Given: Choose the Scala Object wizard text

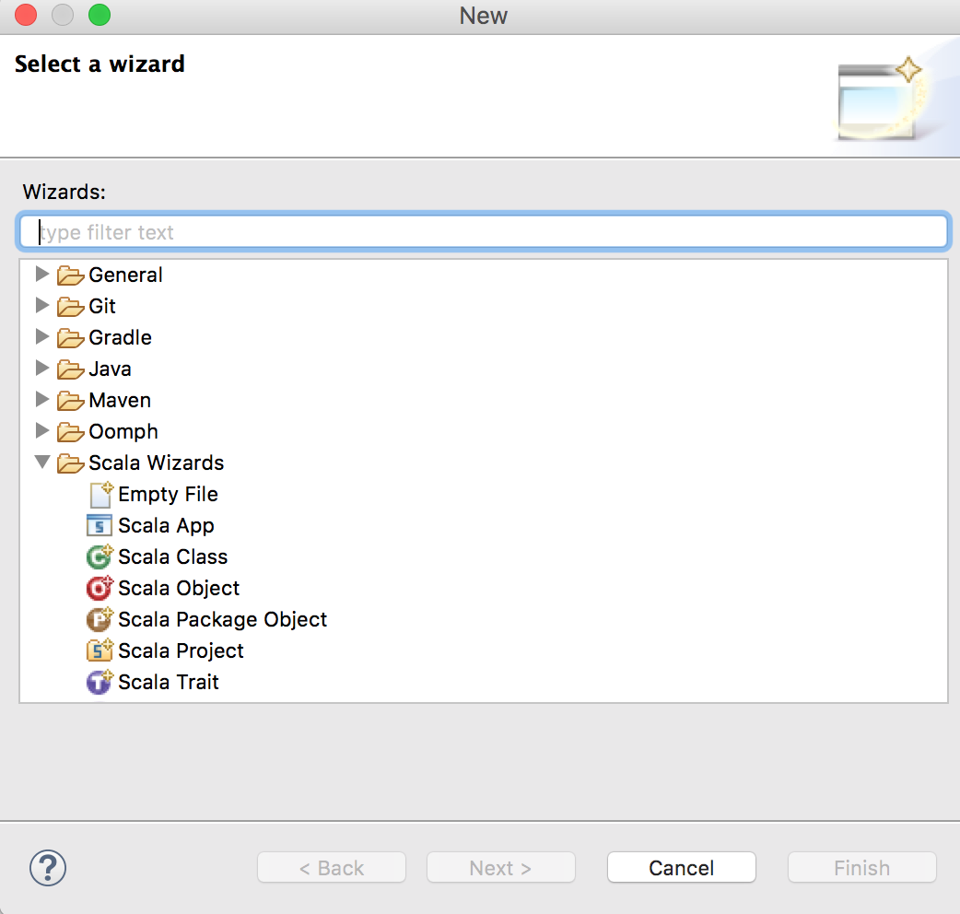Looking at the screenshot, I should tap(179, 589).
